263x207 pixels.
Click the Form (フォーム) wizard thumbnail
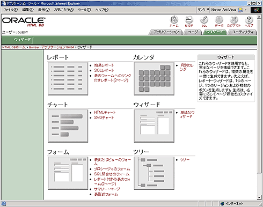[x=68, y=173]
